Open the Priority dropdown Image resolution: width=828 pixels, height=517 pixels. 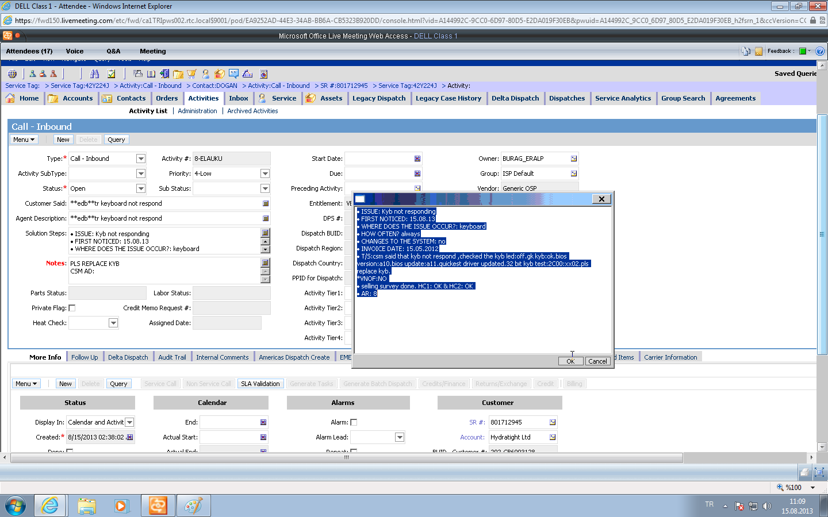(265, 173)
